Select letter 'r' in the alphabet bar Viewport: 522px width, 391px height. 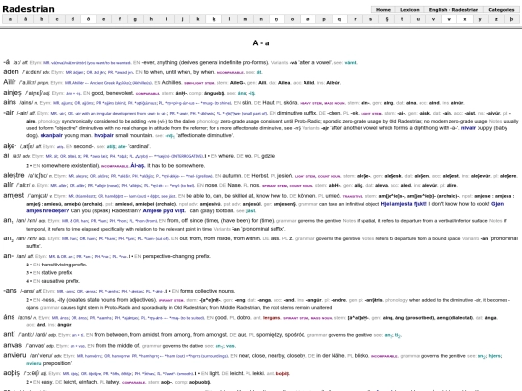coord(355,19)
